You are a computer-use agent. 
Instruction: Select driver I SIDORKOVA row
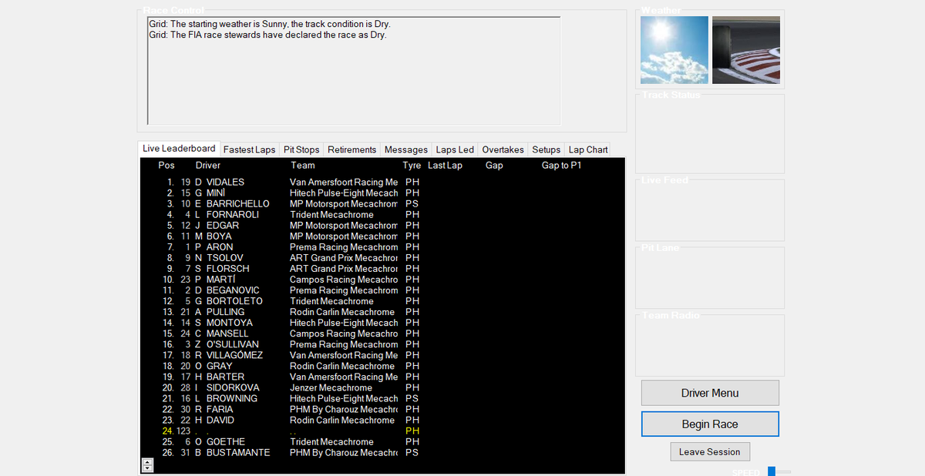coord(382,387)
